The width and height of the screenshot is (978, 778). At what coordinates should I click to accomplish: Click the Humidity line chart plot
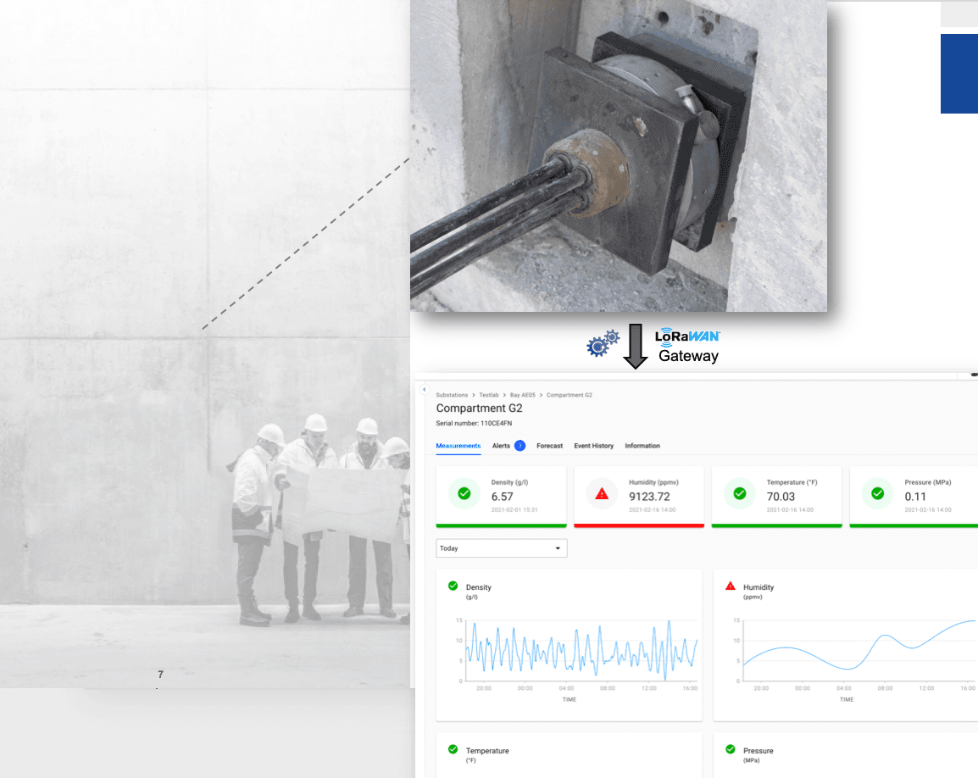pos(859,650)
